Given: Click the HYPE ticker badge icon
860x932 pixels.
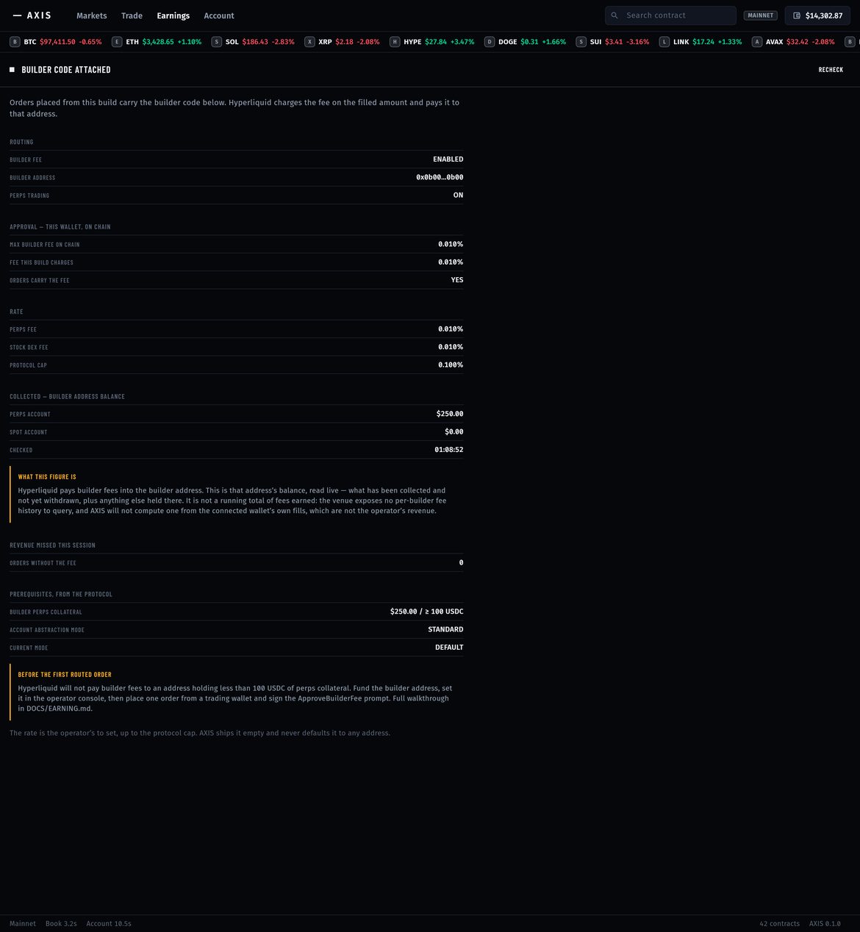Looking at the screenshot, I should pos(395,42).
